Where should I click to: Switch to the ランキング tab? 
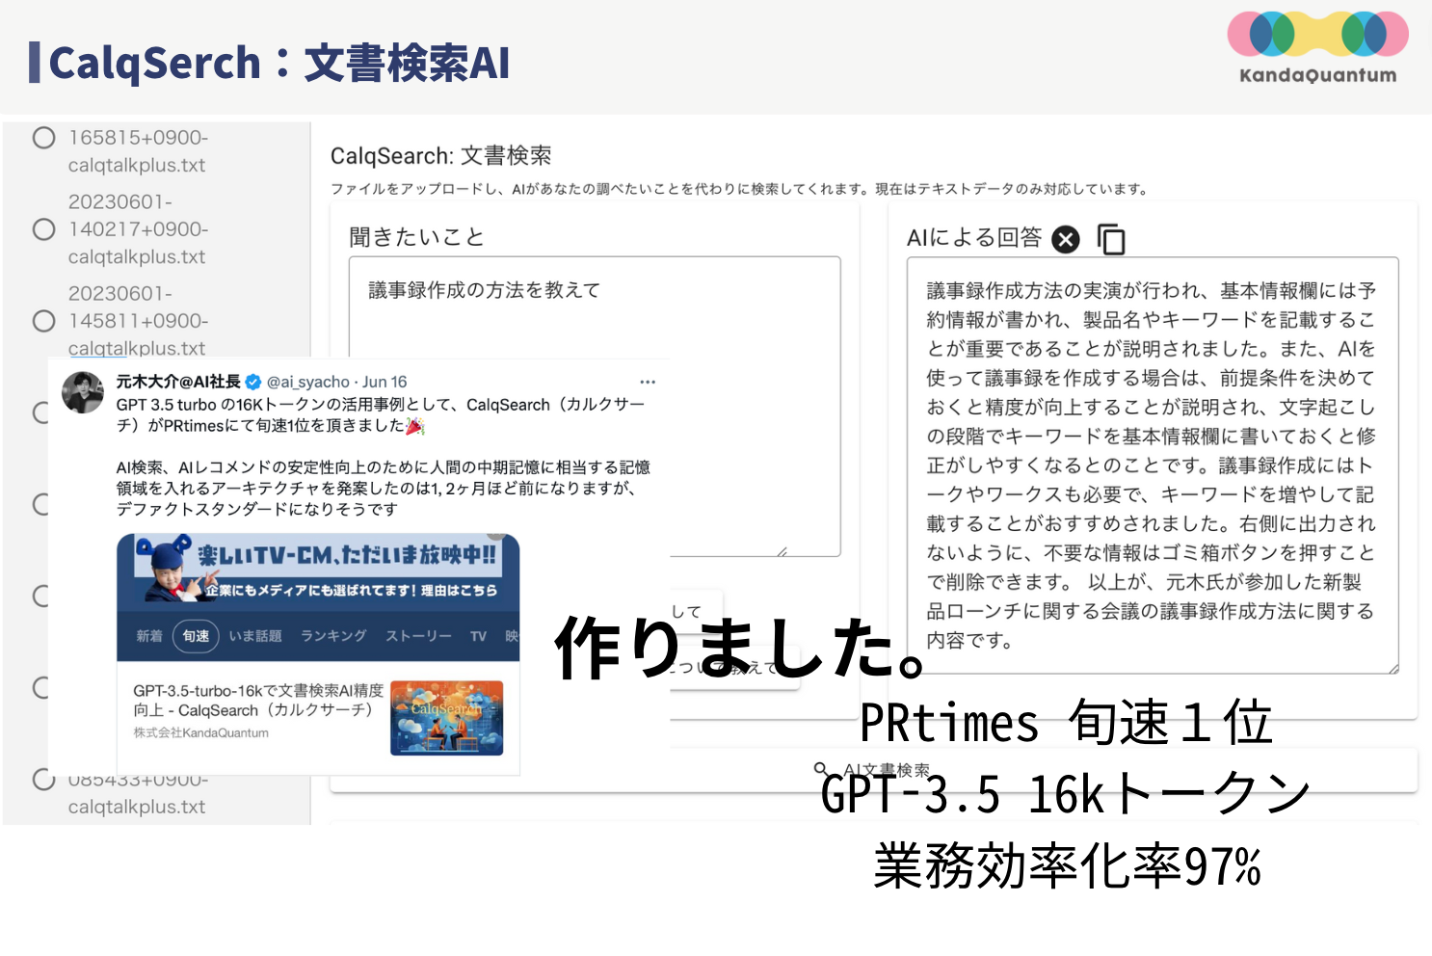(x=334, y=635)
